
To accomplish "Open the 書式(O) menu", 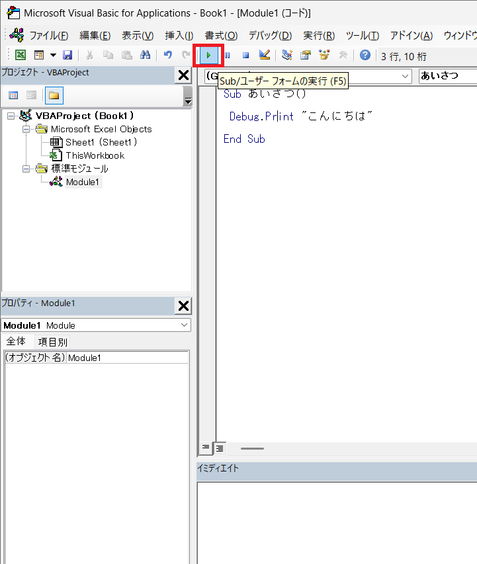I will 221,36.
